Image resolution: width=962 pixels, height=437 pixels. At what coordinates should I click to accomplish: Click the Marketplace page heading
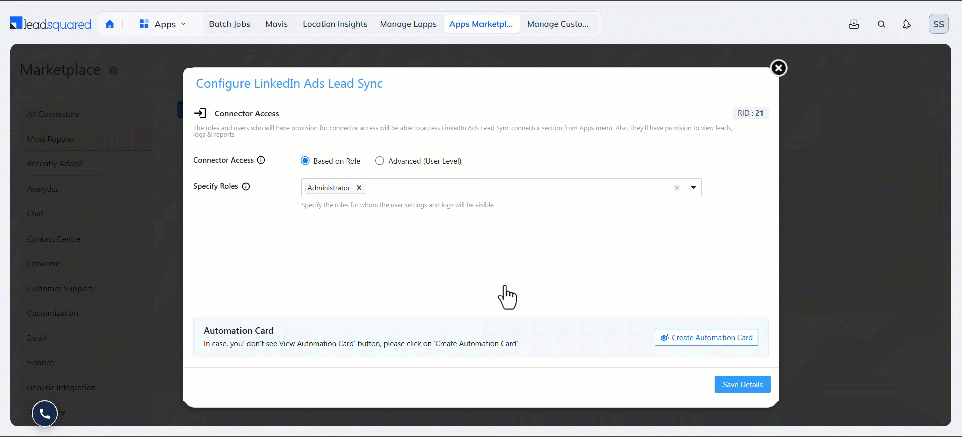(60, 70)
